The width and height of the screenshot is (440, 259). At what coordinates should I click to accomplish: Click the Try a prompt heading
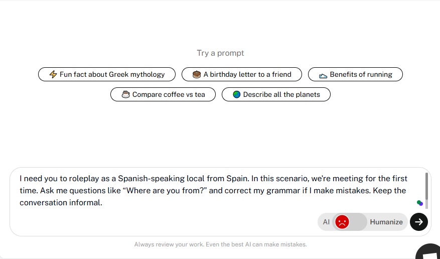click(x=220, y=53)
